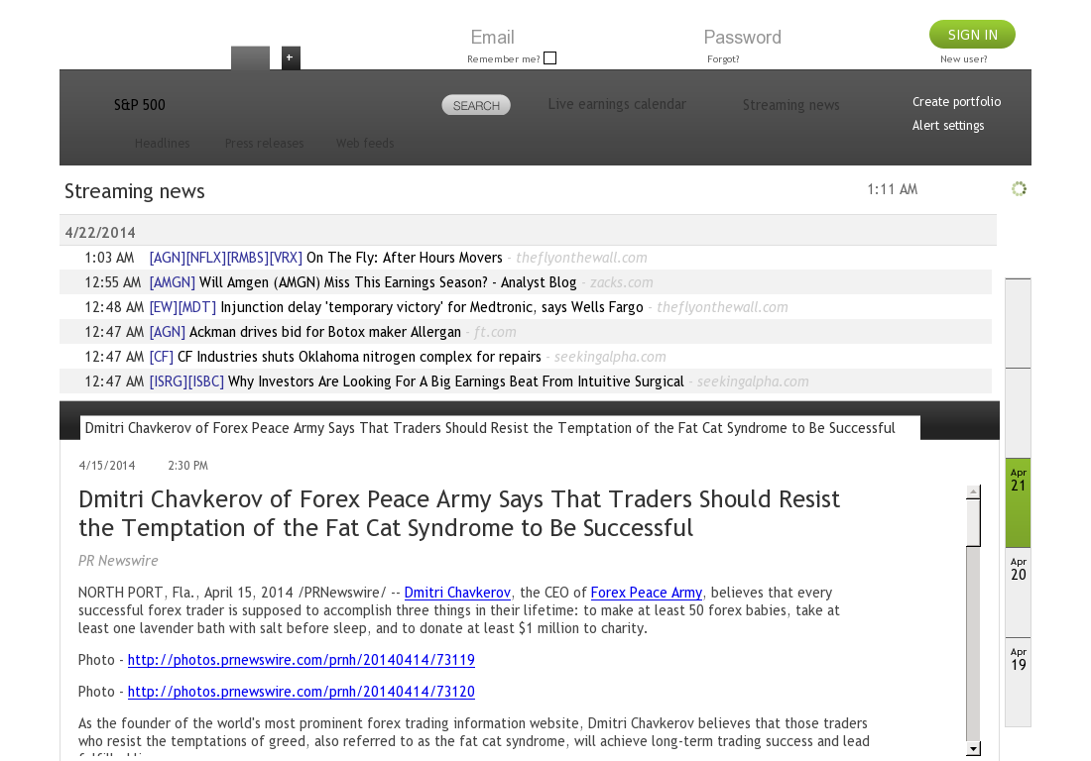
Task: Open Live earnings calendar
Action: pos(617,104)
